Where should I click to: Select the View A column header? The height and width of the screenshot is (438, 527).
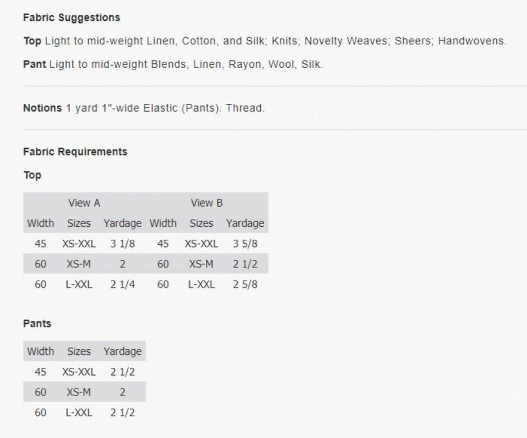pos(84,203)
